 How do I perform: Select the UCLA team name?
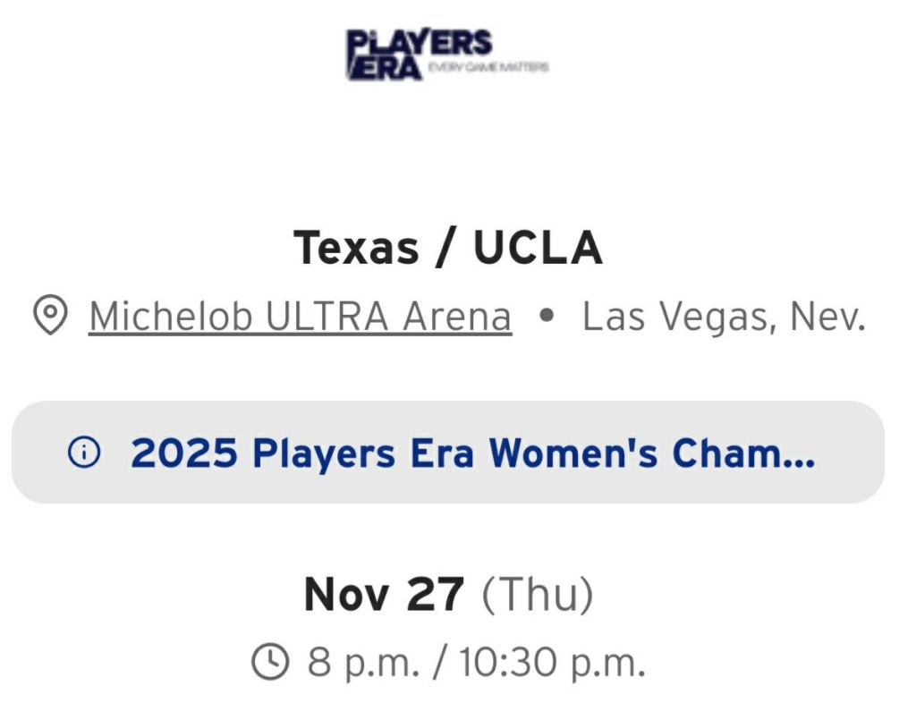click(x=538, y=248)
